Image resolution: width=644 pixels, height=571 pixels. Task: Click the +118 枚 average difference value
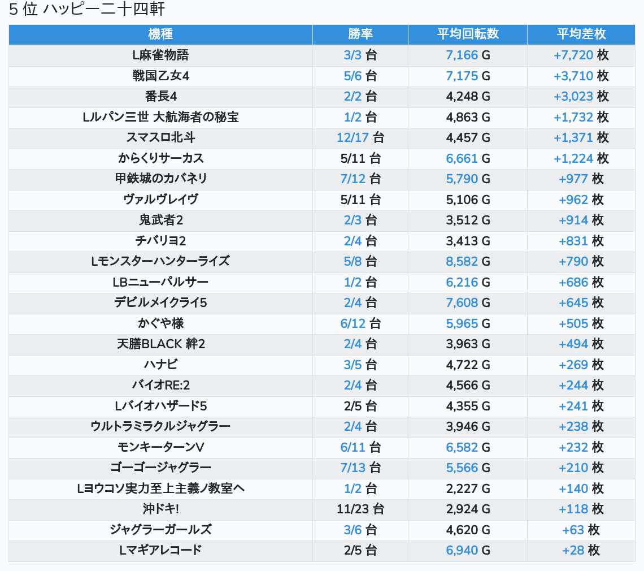[x=581, y=509]
